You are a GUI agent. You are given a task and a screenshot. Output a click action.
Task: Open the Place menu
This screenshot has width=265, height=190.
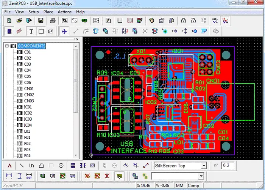pos(48,12)
